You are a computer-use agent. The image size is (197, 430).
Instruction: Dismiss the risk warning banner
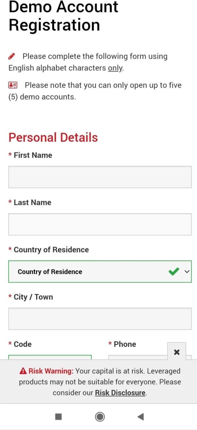(x=177, y=352)
